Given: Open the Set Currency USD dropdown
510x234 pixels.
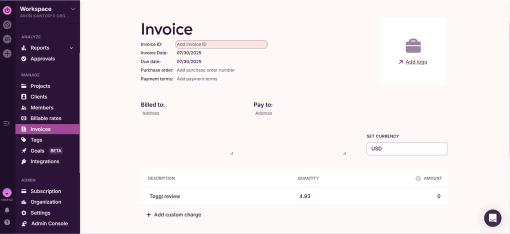Looking at the screenshot, I should (x=407, y=148).
